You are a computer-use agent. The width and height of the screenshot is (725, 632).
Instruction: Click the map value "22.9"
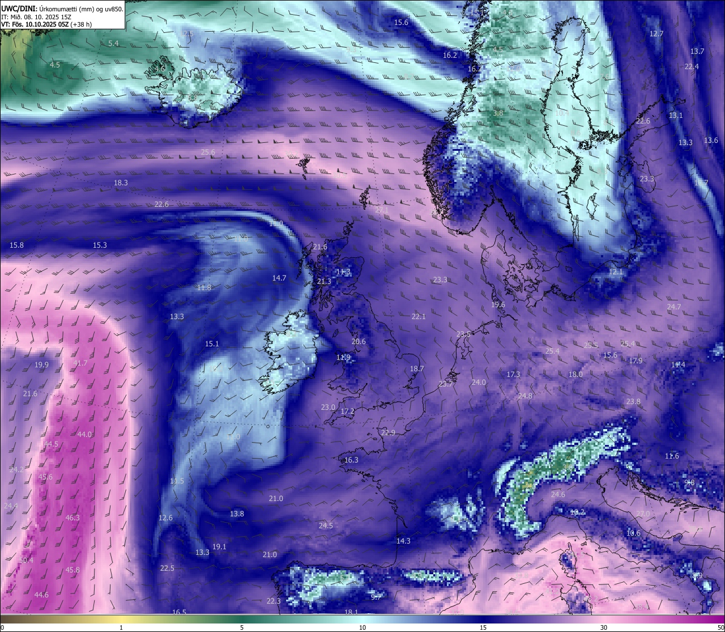point(388,433)
